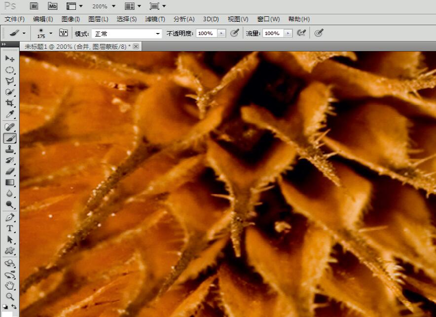Screen dimensions: 436x317
Task: Select the Gradient tool
Action: point(10,182)
